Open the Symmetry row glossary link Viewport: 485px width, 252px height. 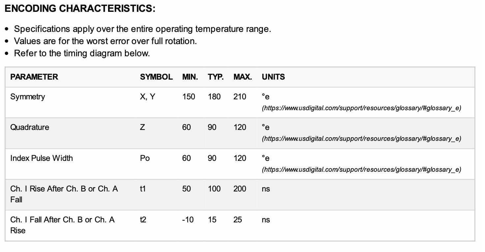click(x=361, y=108)
